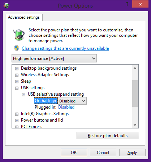
Task: Click the UAC shield icon
Action: click(17, 48)
